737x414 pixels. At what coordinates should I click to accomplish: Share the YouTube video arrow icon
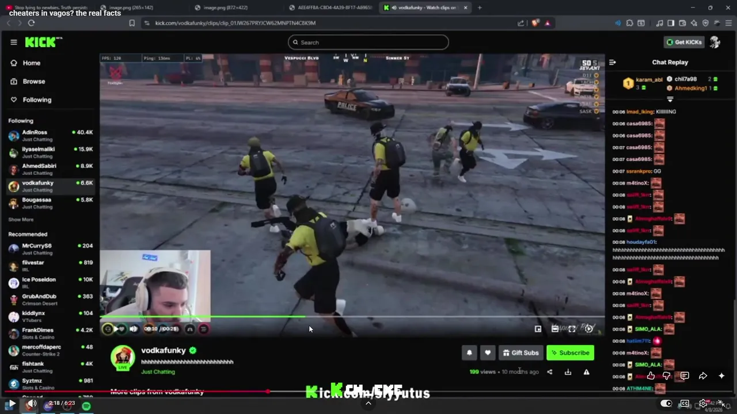[703, 375]
